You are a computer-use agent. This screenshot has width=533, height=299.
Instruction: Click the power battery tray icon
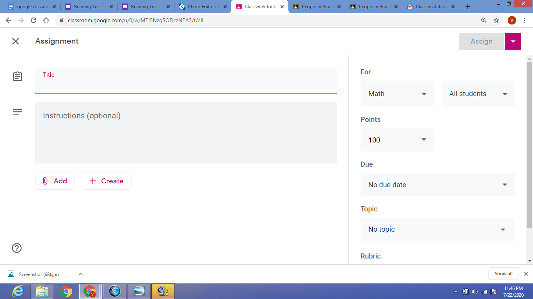(465, 292)
